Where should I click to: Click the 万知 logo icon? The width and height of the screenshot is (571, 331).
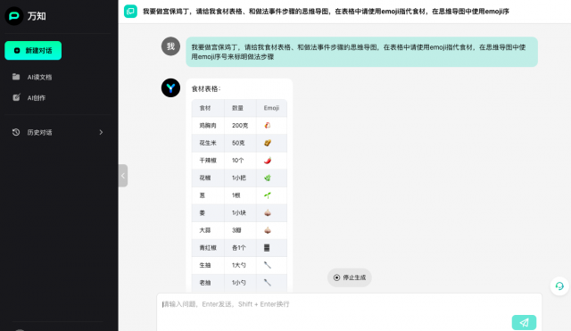14,16
